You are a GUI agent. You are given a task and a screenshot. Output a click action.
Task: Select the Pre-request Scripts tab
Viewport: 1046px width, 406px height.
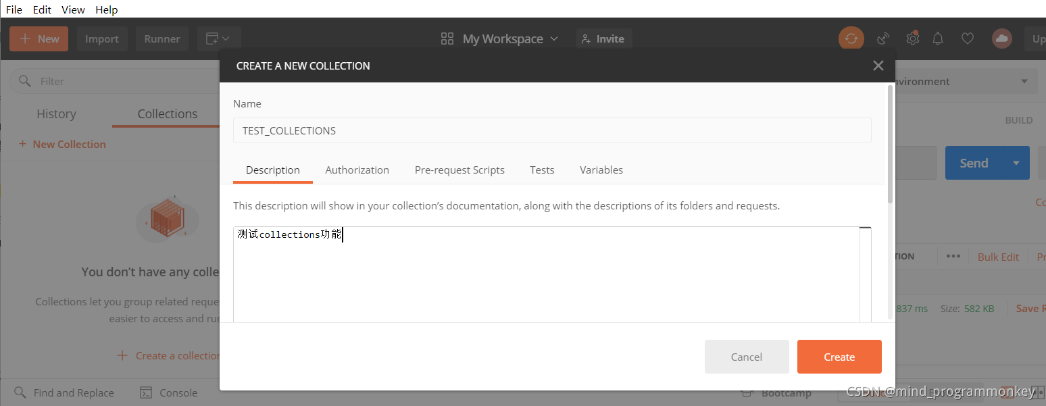[459, 170]
